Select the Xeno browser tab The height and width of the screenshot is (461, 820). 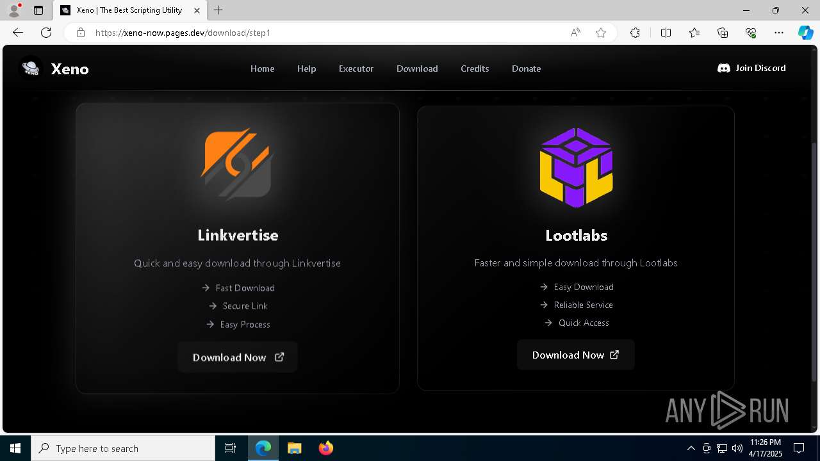pyautogui.click(x=130, y=10)
